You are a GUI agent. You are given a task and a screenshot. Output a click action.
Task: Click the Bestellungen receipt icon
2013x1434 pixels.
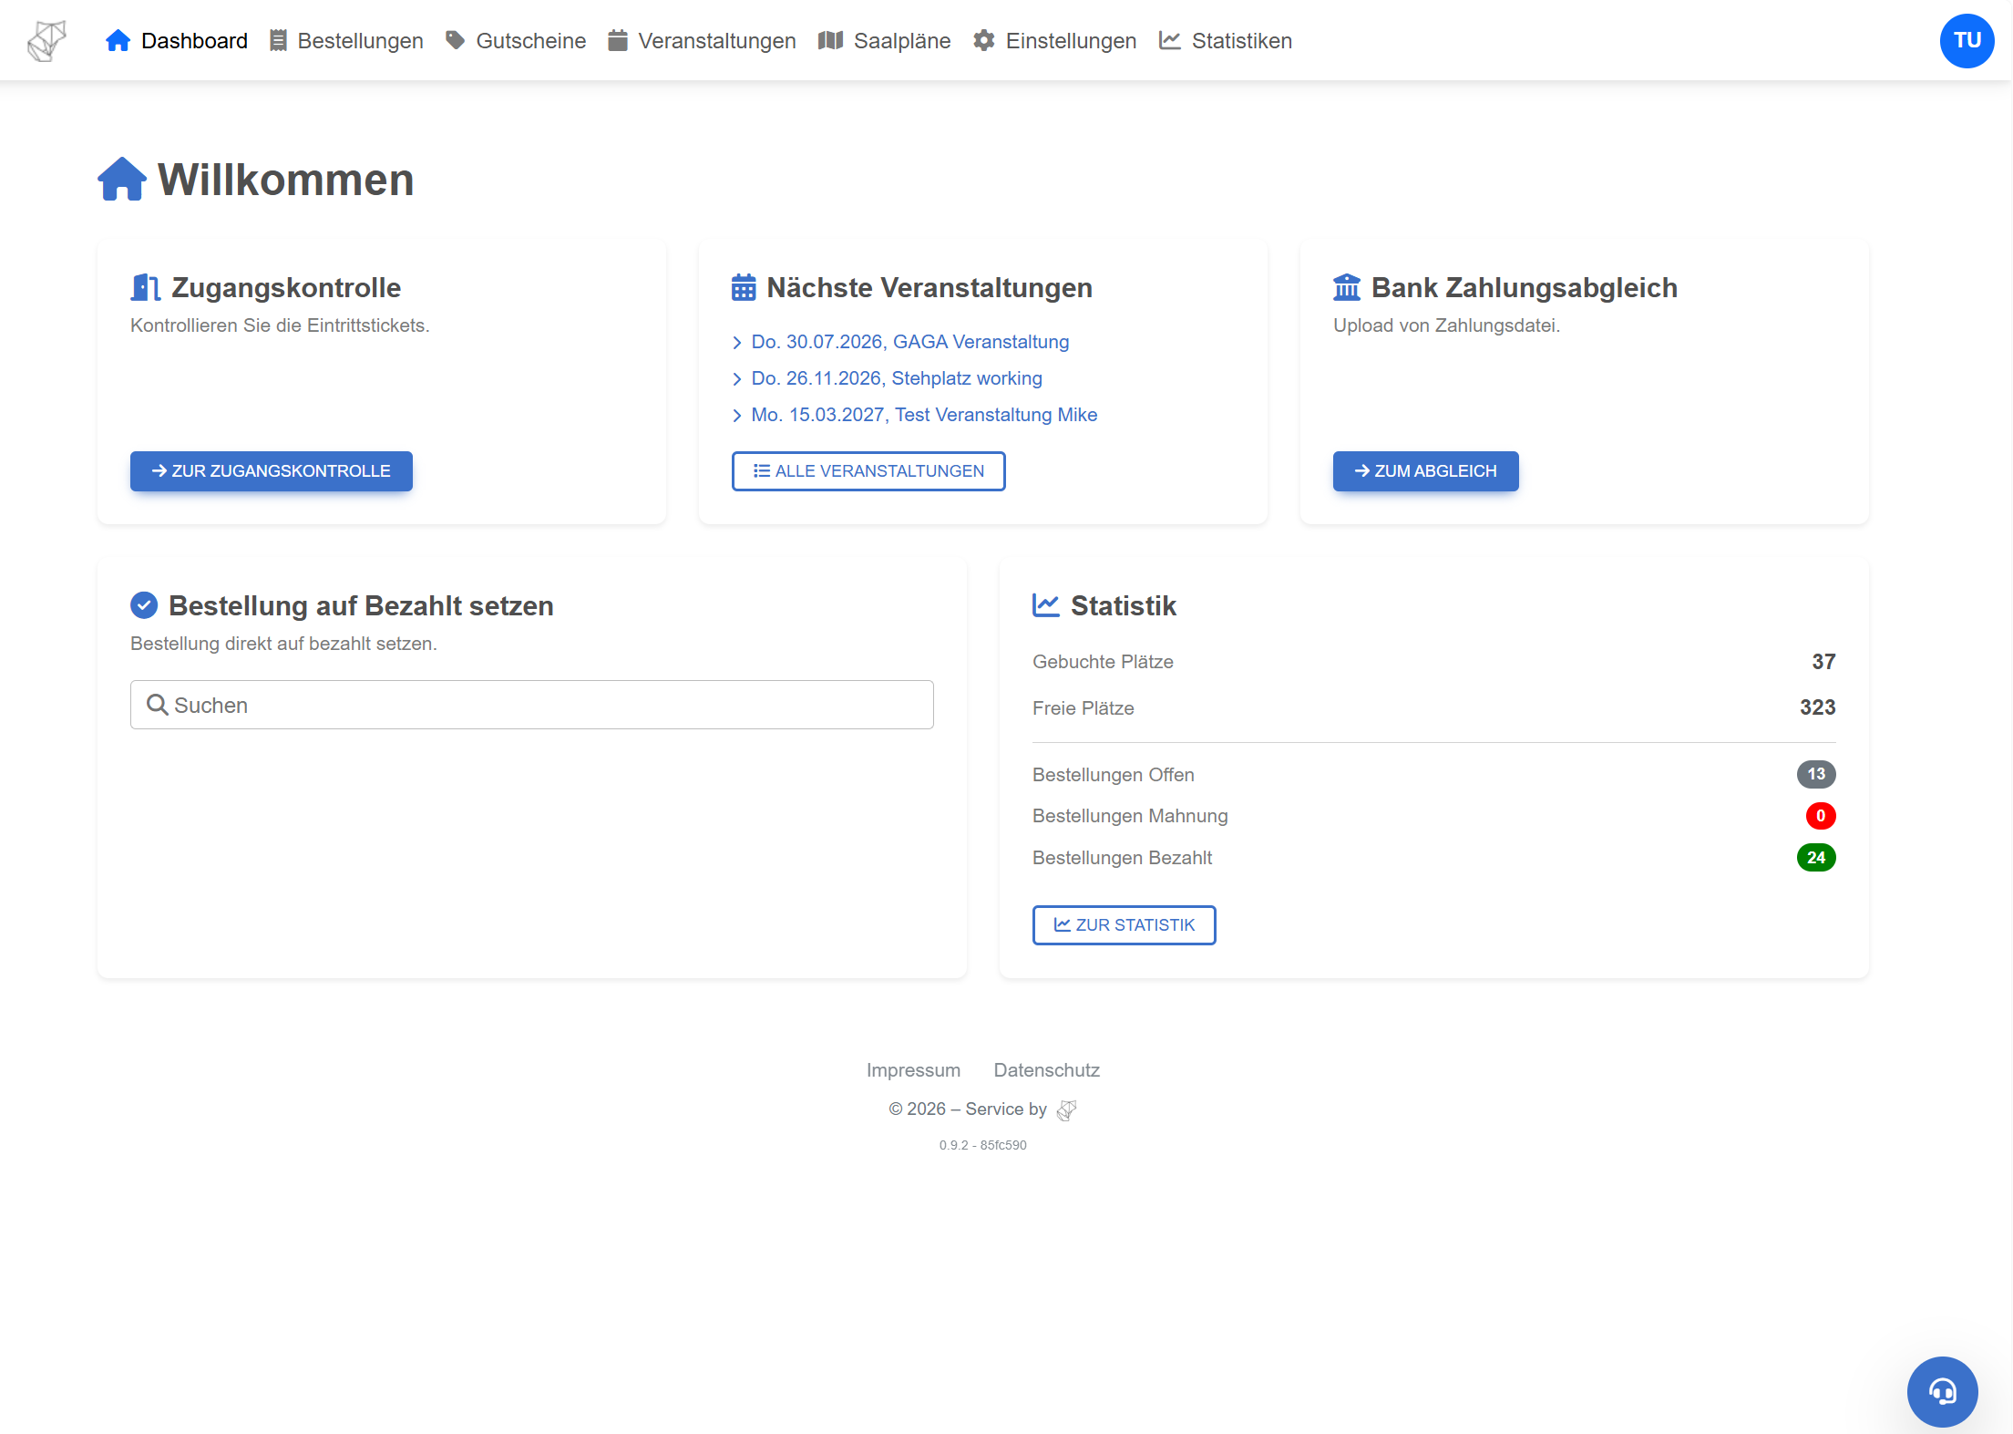click(x=278, y=41)
